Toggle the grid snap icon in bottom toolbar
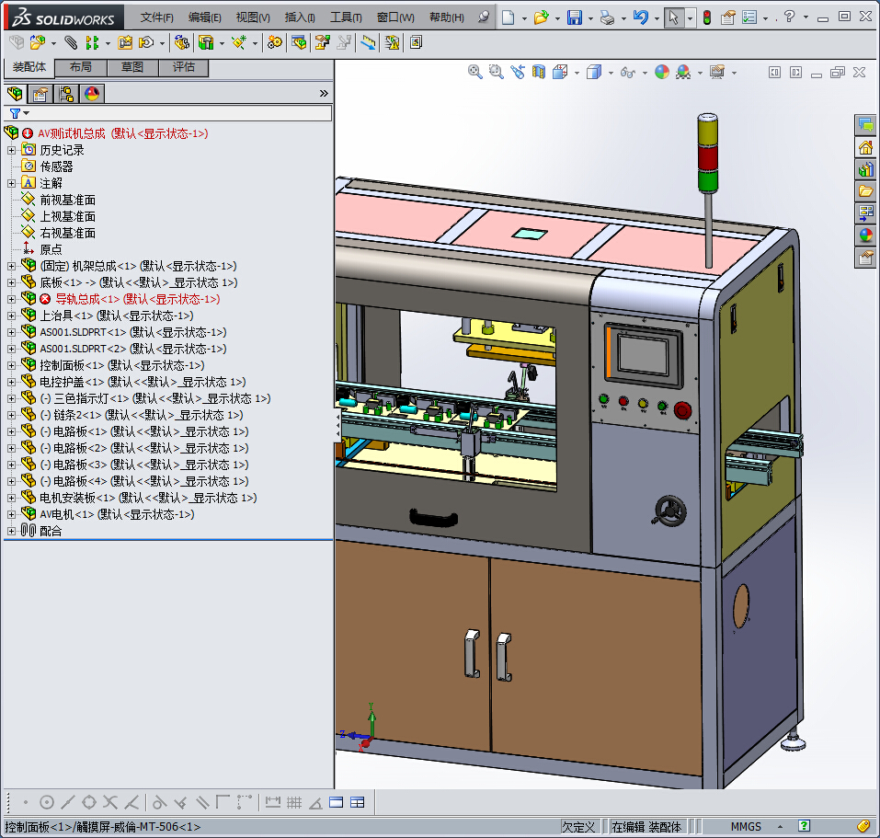The image size is (880, 838). (x=294, y=802)
